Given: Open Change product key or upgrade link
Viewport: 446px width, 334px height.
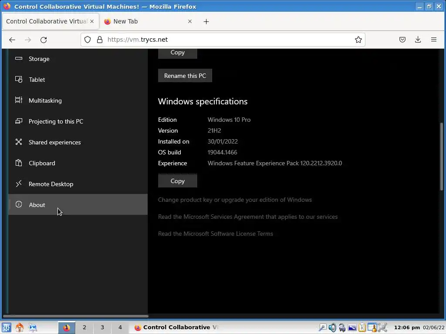Looking at the screenshot, I should point(235,200).
